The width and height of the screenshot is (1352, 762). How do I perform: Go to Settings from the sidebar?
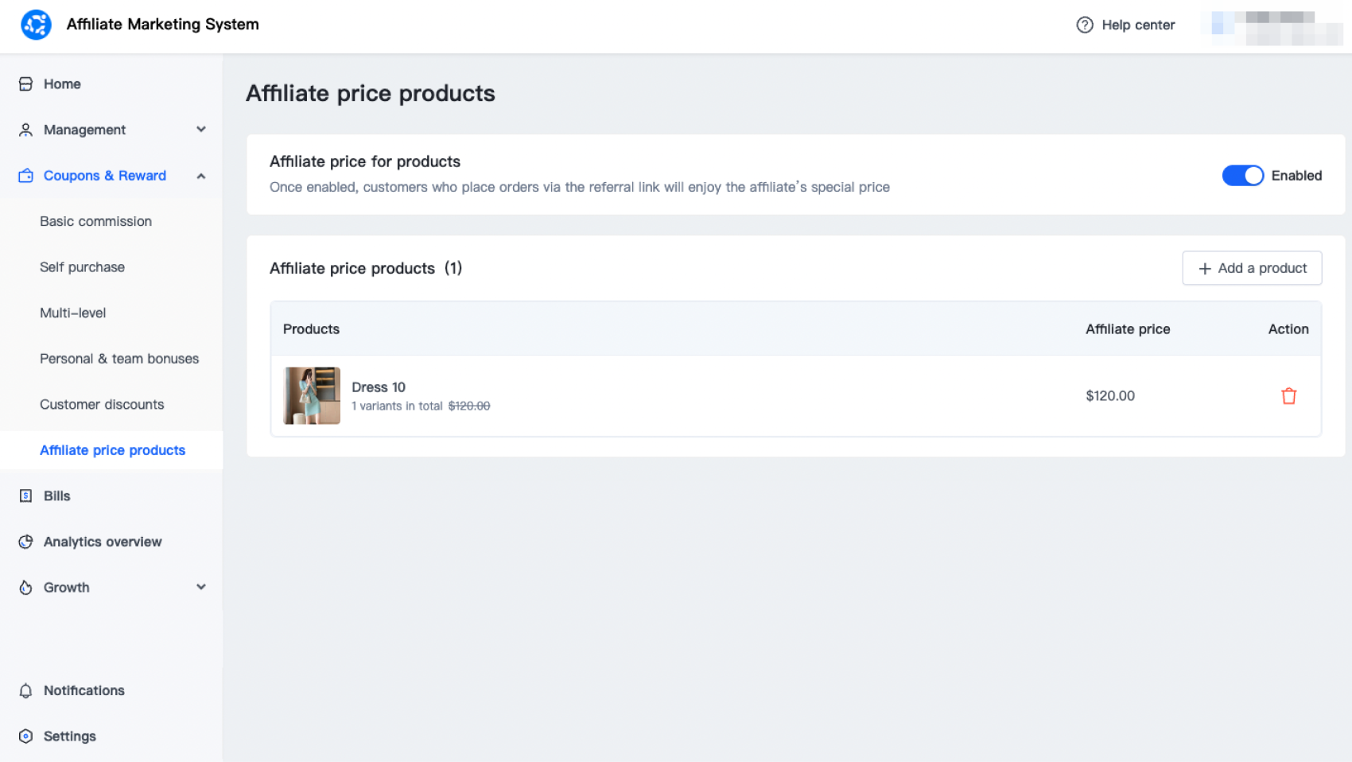point(69,736)
